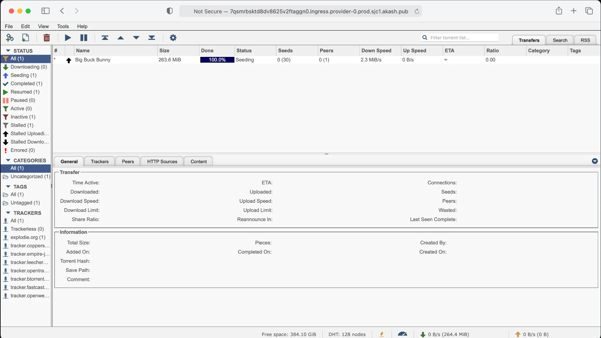Toggle connection status icon in status bar
The height and width of the screenshot is (338, 601).
pyautogui.click(x=381, y=334)
